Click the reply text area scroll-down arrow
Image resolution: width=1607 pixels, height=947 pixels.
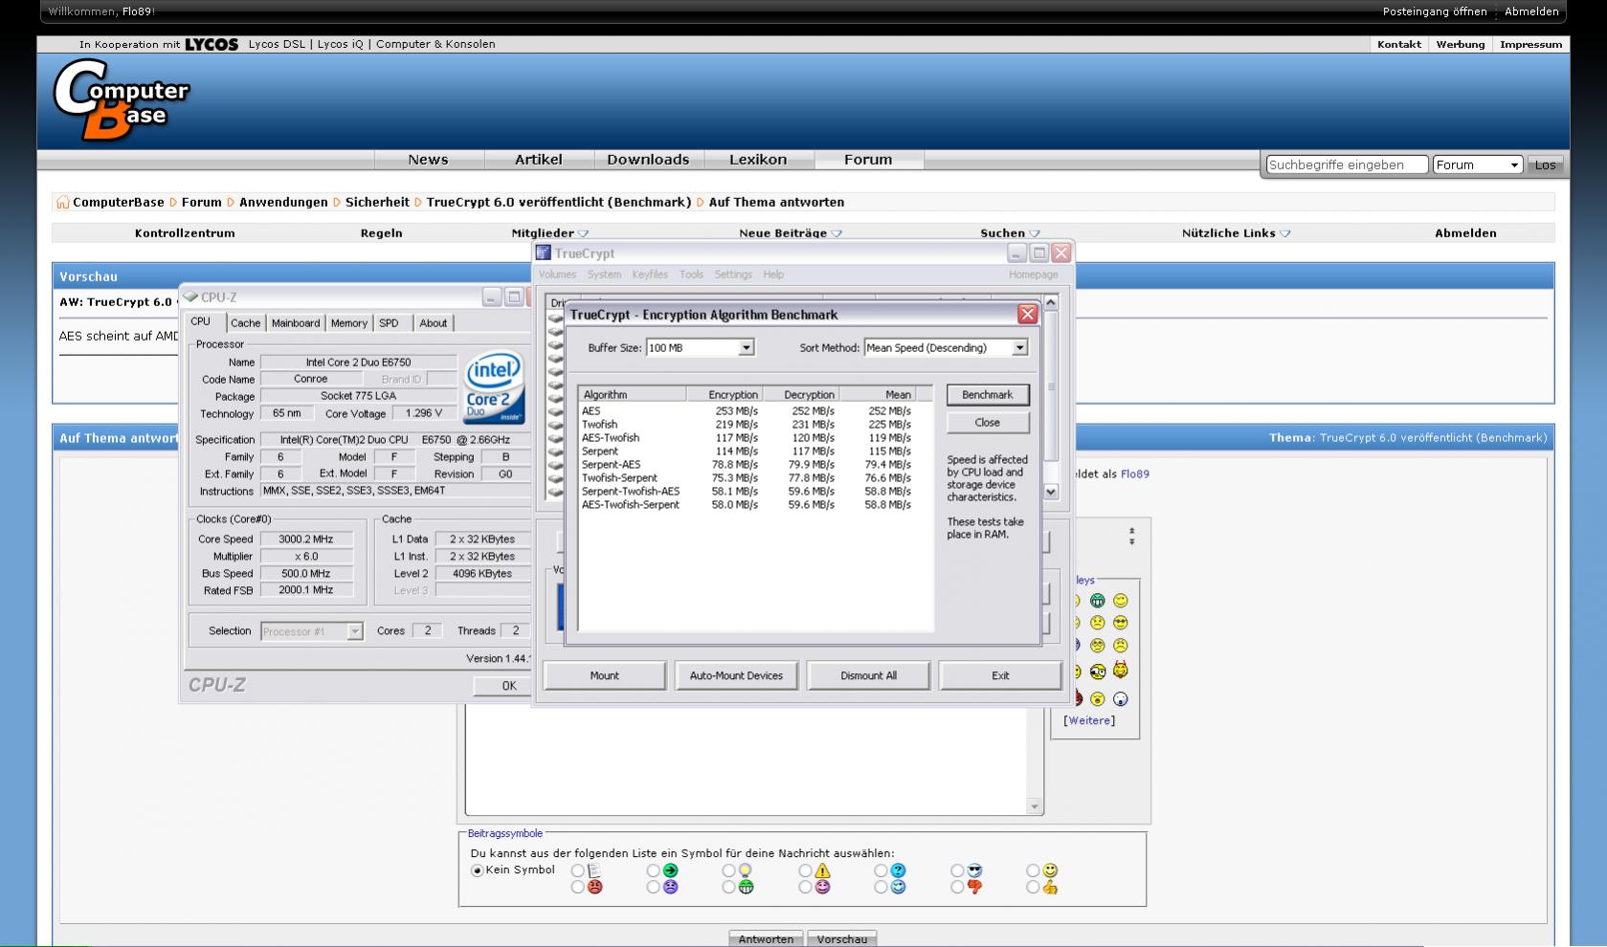(x=1034, y=806)
